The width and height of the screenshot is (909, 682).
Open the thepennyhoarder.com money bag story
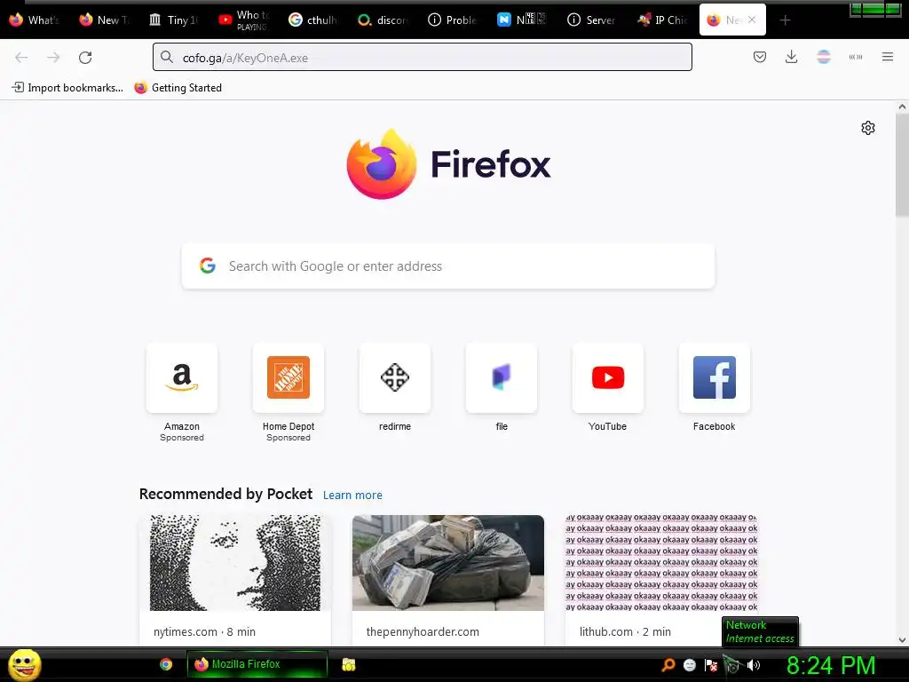(x=448, y=562)
